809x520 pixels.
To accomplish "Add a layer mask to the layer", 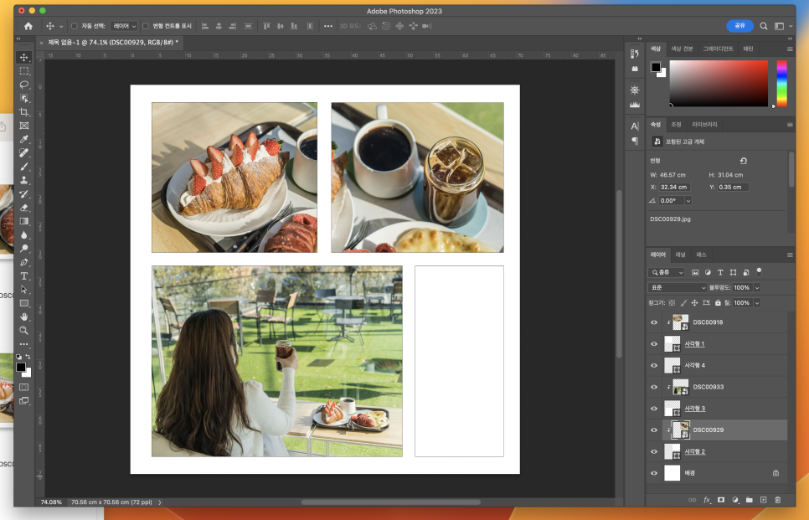I will click(x=721, y=500).
